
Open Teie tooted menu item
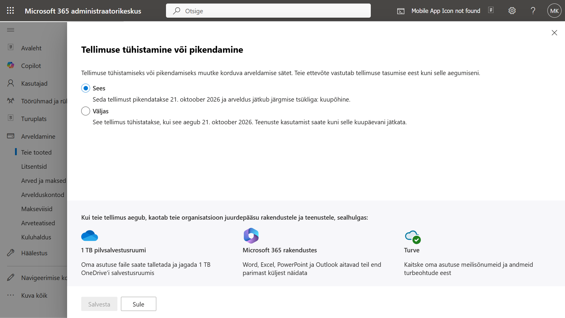36,152
